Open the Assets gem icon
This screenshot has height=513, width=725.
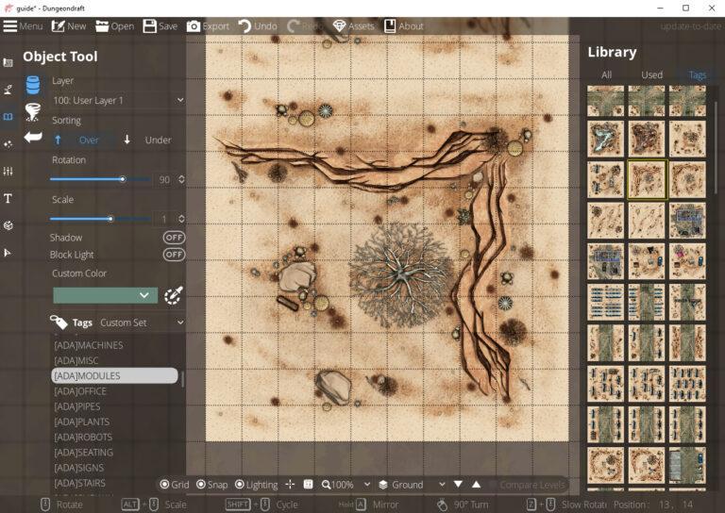339,26
